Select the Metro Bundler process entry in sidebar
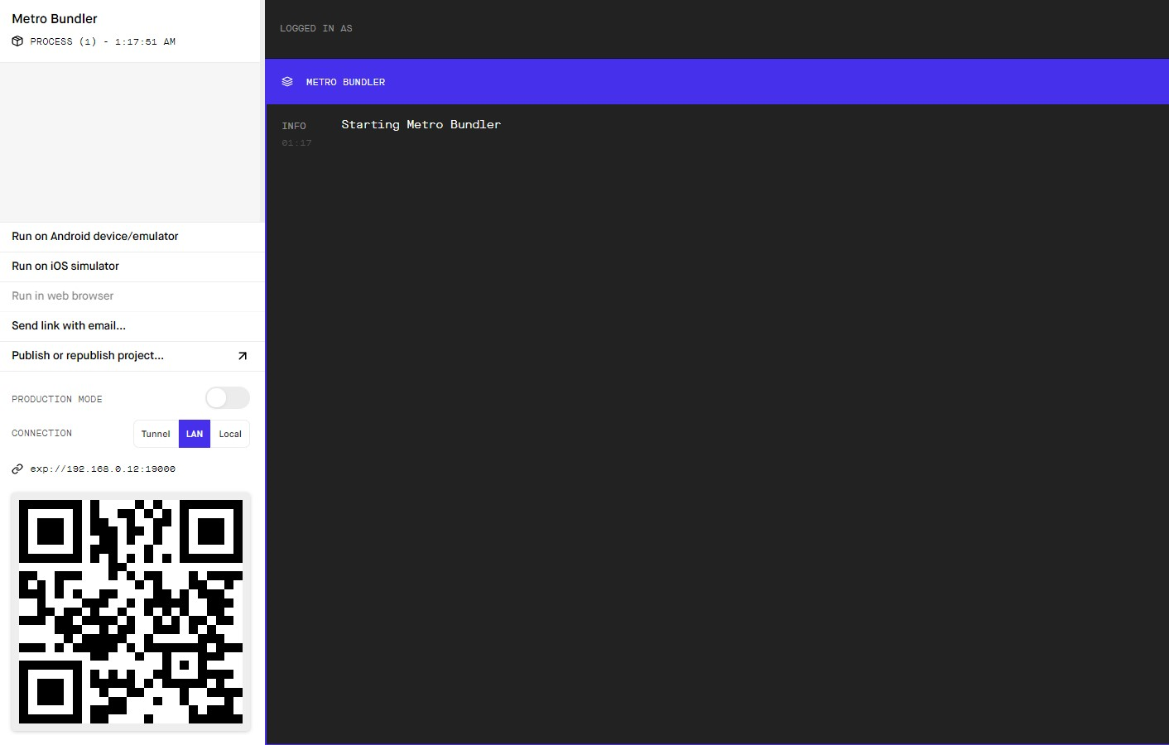 (x=131, y=31)
